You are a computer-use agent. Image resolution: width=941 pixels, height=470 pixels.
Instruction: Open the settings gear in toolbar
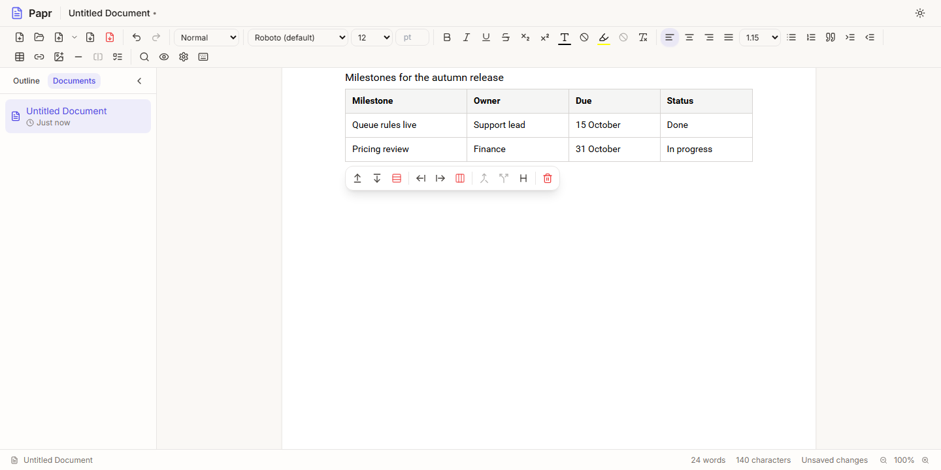tap(184, 57)
